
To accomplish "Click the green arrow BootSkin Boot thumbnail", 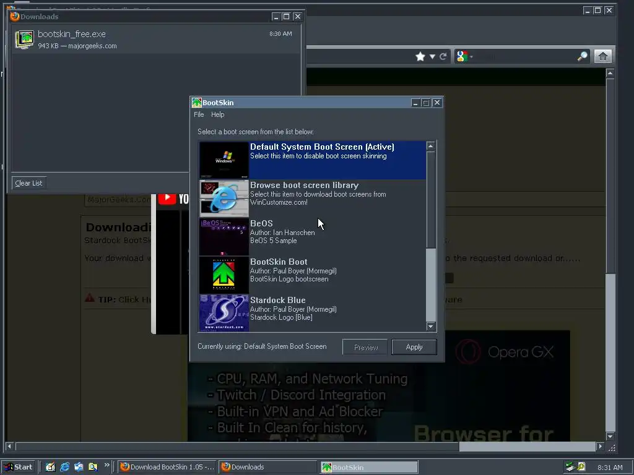I will click(224, 275).
